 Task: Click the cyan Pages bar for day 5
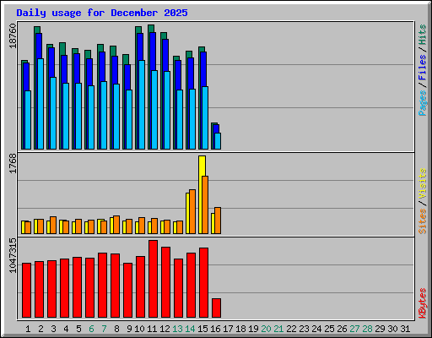pos(78,116)
